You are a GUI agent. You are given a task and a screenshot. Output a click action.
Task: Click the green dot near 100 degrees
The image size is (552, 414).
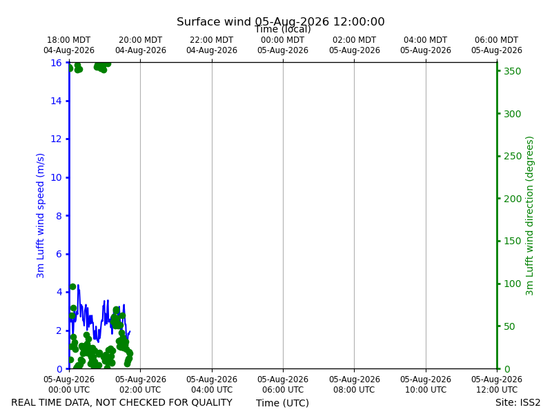click(73, 286)
